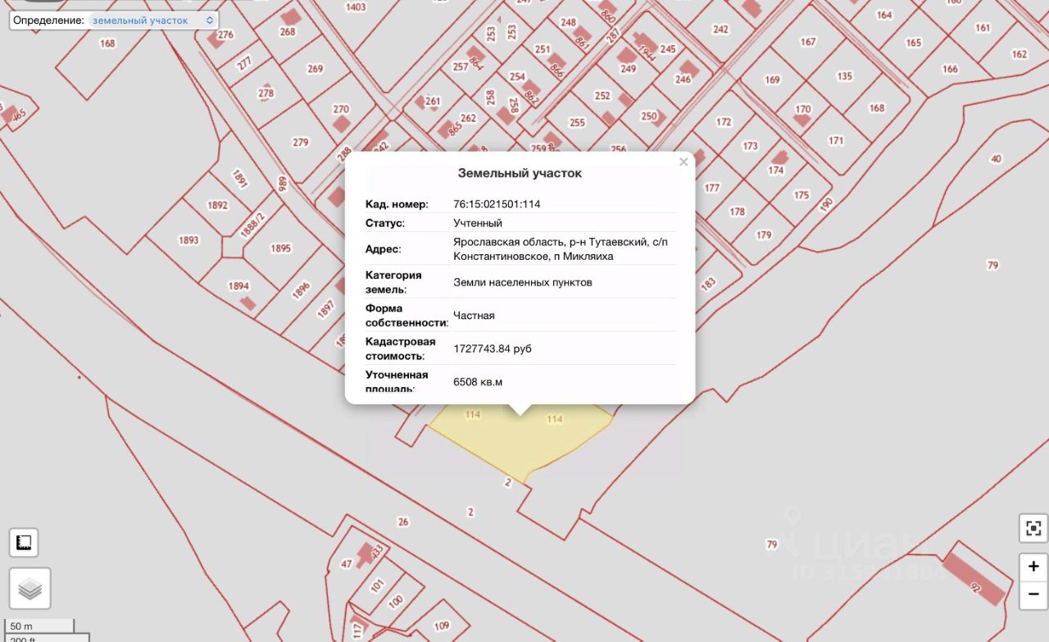Select parcel 179 on the map
This screenshot has height=642, width=1049.
[x=764, y=234]
